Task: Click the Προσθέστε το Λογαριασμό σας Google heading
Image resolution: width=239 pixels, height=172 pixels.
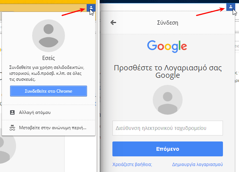Action: [x=168, y=71]
